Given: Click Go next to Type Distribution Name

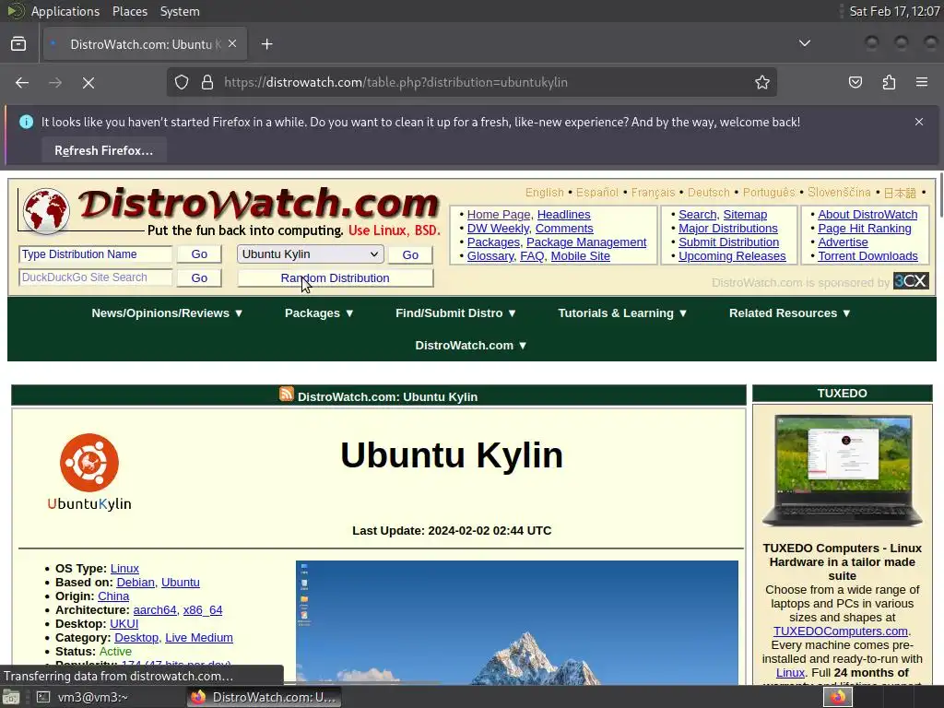Looking at the screenshot, I should click(199, 254).
